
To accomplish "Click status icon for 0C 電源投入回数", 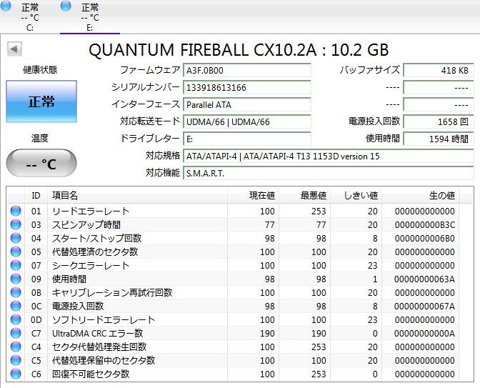I will coord(16,306).
